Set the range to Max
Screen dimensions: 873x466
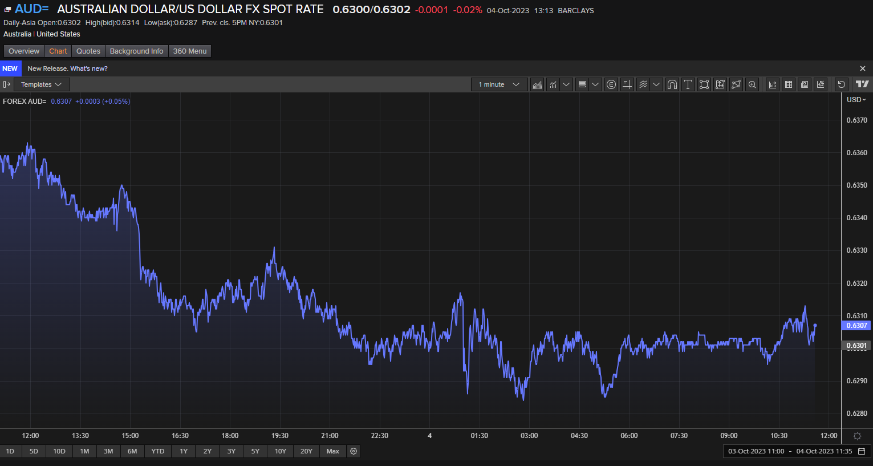click(333, 451)
